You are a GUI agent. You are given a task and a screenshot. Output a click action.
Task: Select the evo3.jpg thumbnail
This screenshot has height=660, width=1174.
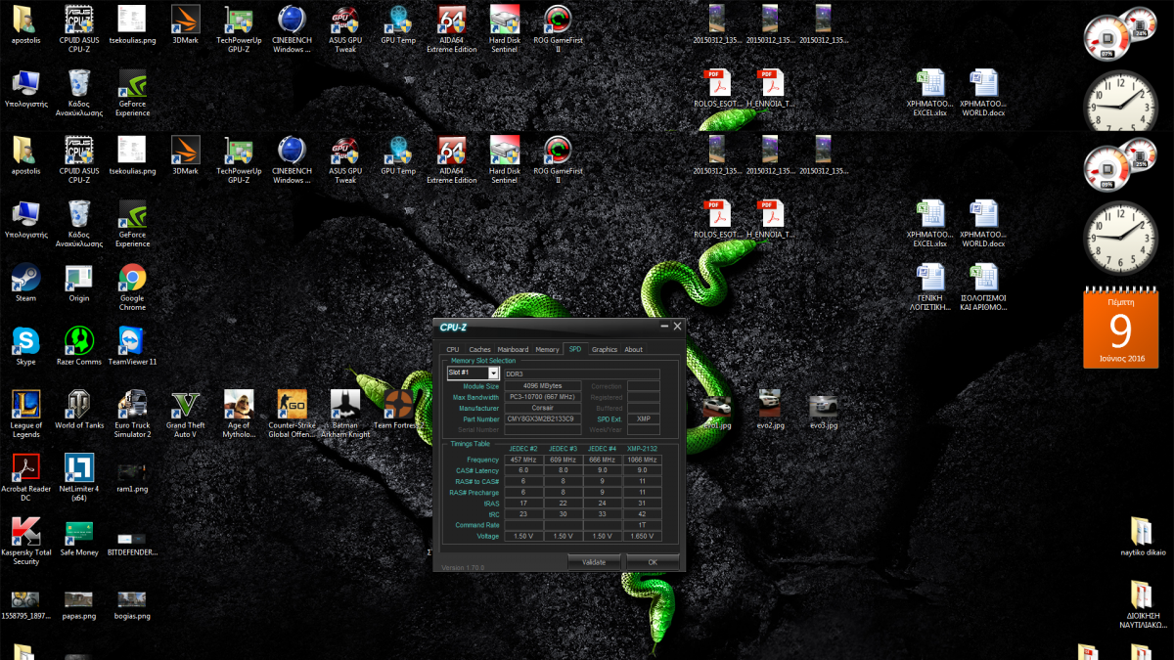coord(824,411)
